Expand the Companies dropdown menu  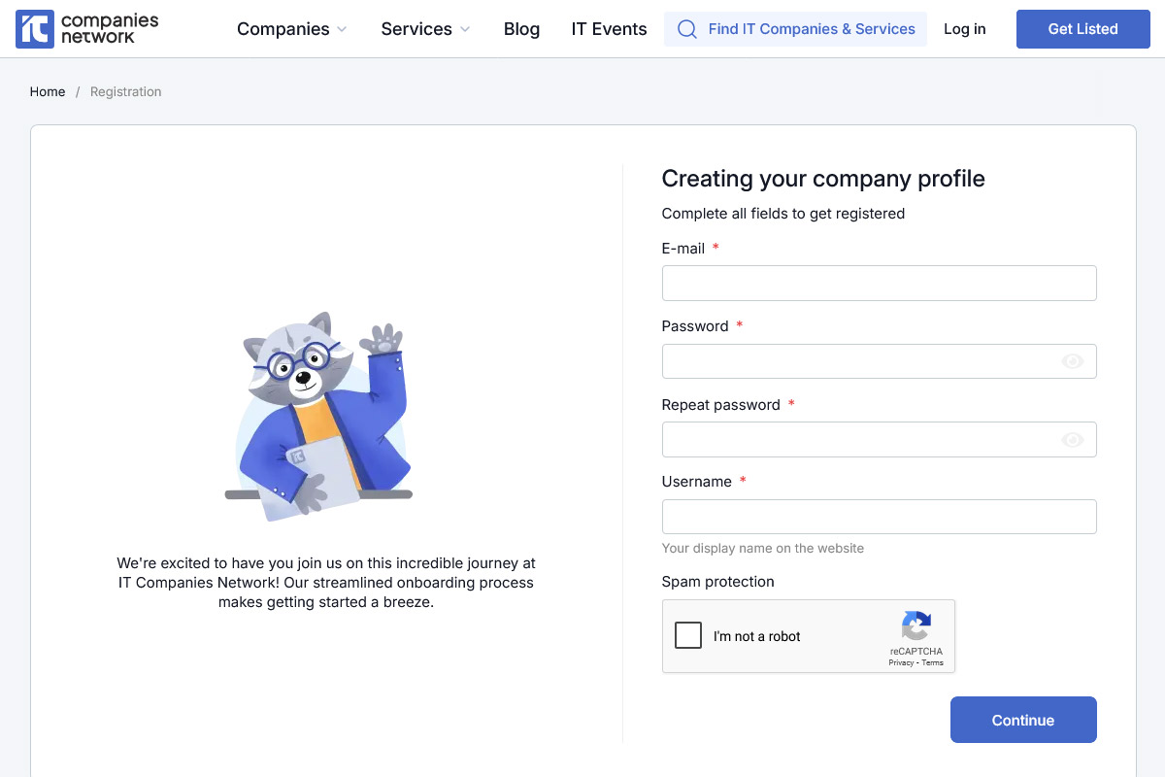[x=291, y=29]
